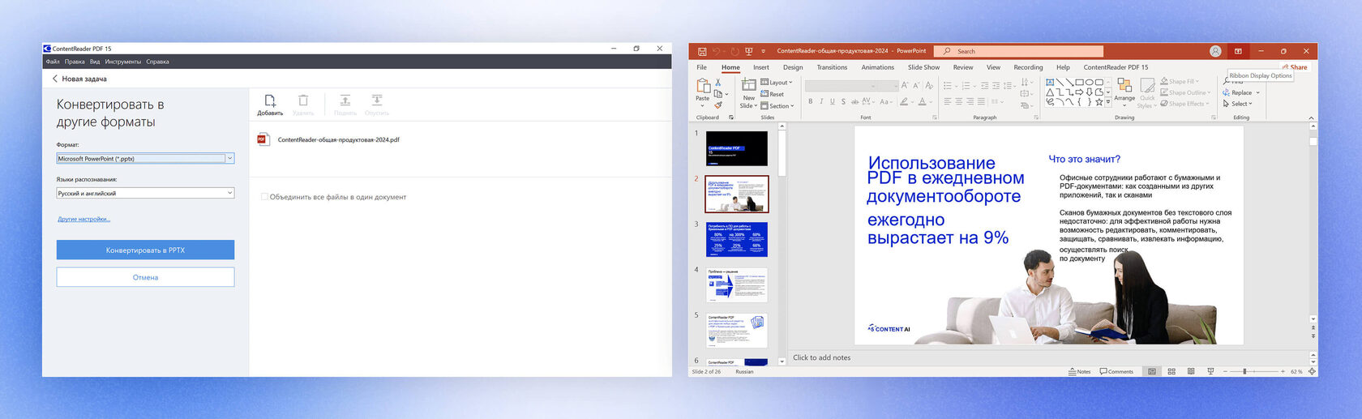Click Fit slide to window icon
This screenshot has width=1362, height=419.
[x=1312, y=371]
